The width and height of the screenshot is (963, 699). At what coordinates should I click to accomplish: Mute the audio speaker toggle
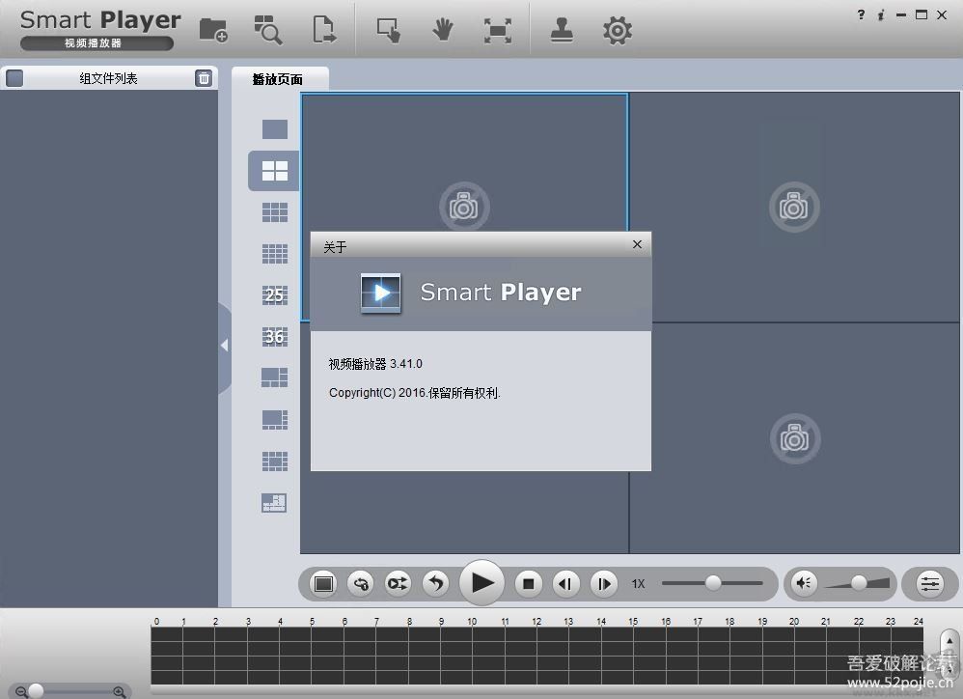(804, 582)
